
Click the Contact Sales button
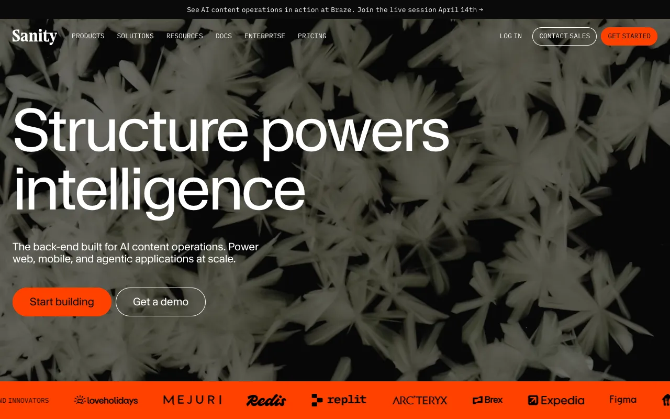(x=564, y=36)
